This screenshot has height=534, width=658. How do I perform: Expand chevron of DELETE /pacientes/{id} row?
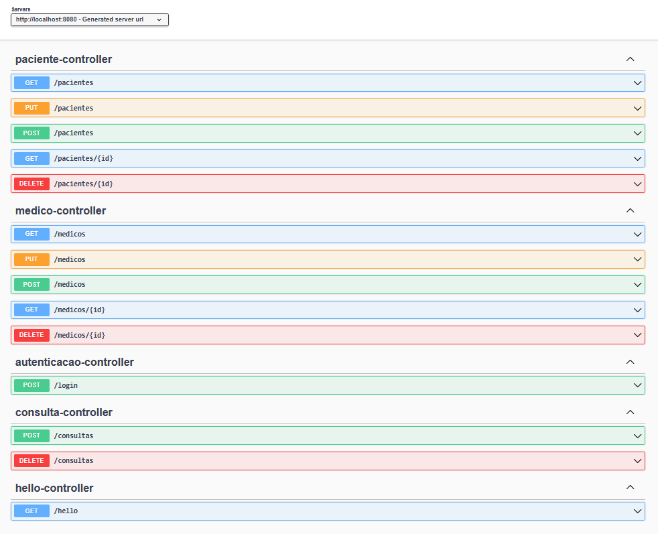(x=637, y=184)
